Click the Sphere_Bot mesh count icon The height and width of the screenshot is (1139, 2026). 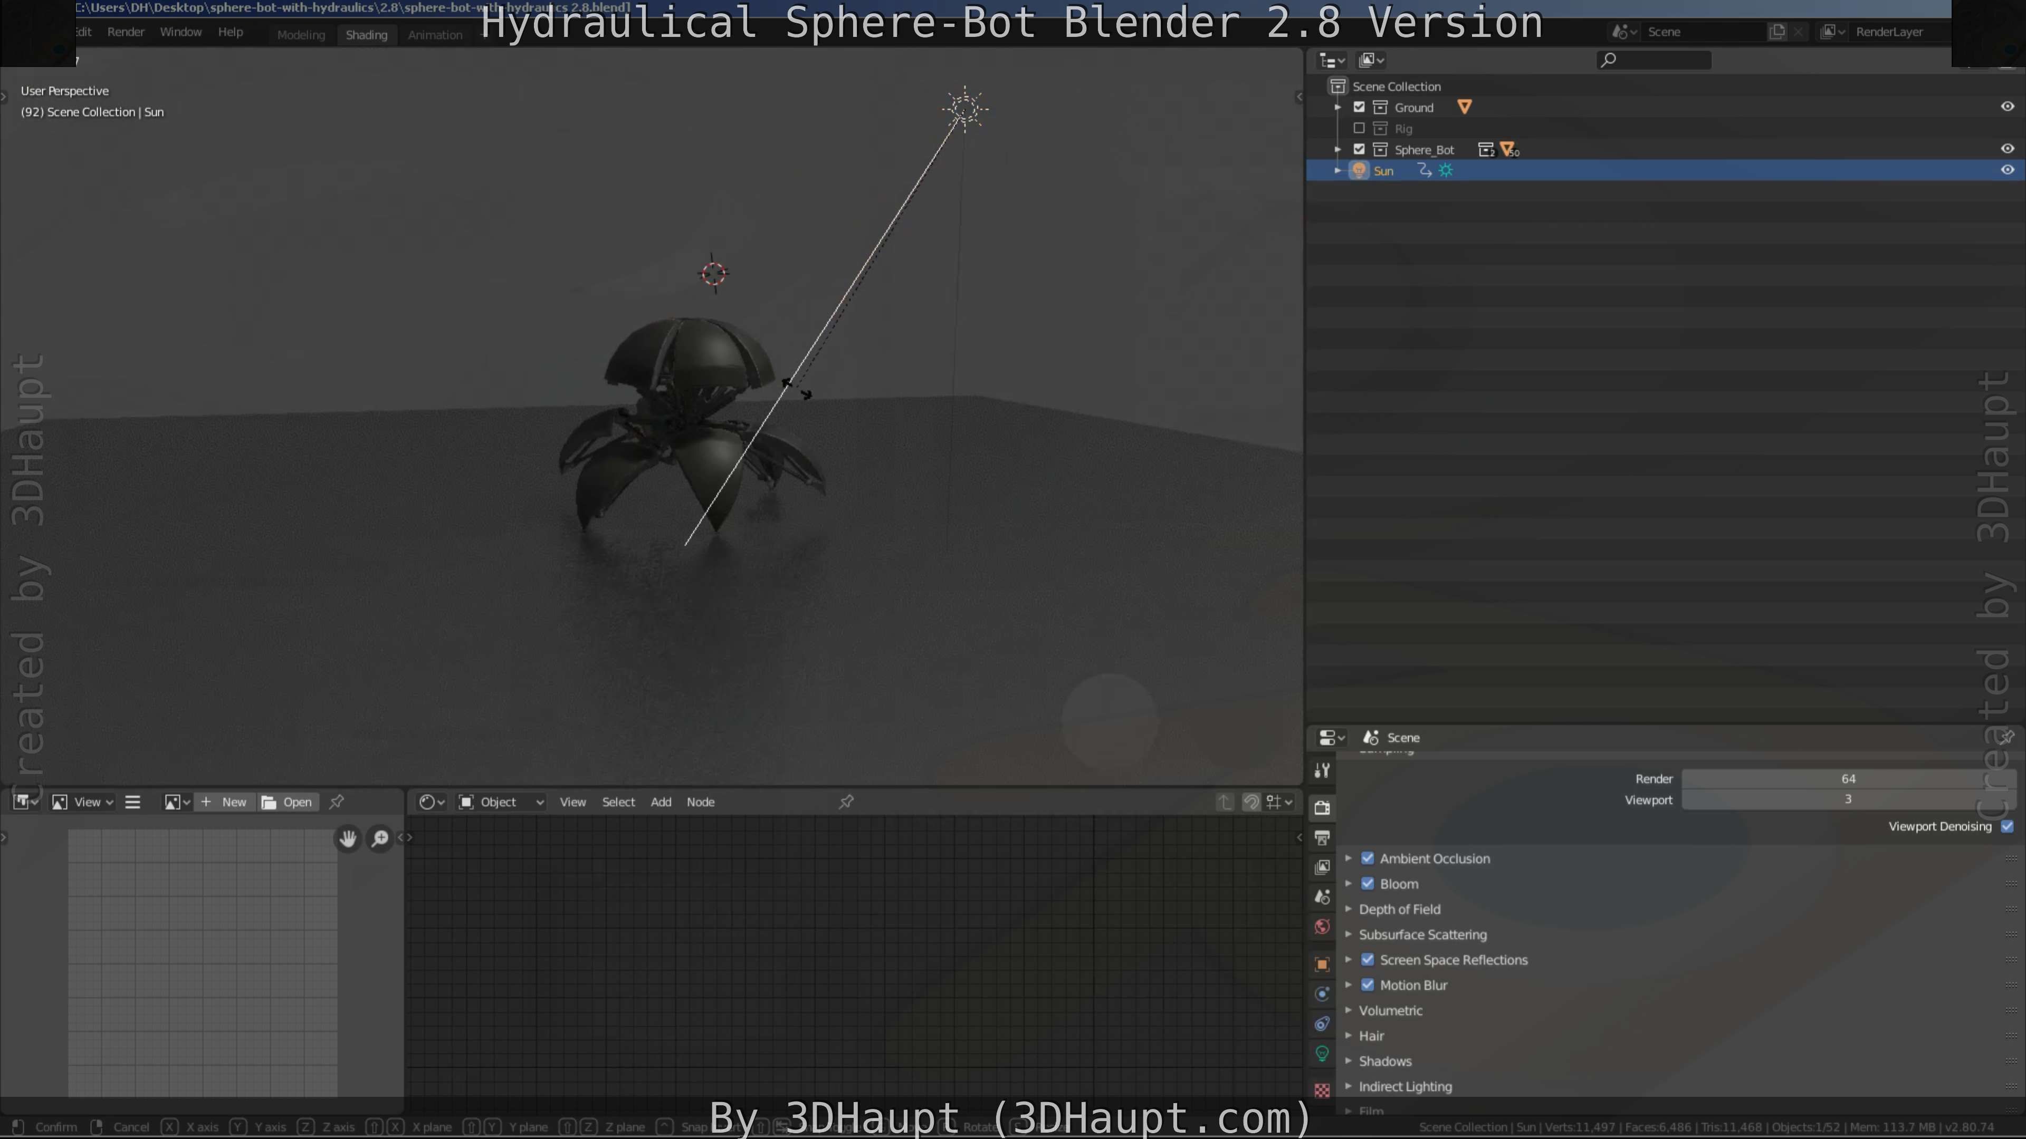coord(1509,149)
